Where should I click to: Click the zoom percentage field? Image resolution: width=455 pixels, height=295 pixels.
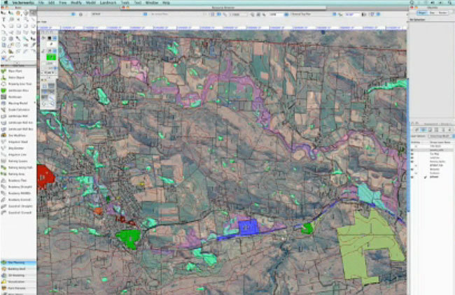click(x=272, y=13)
